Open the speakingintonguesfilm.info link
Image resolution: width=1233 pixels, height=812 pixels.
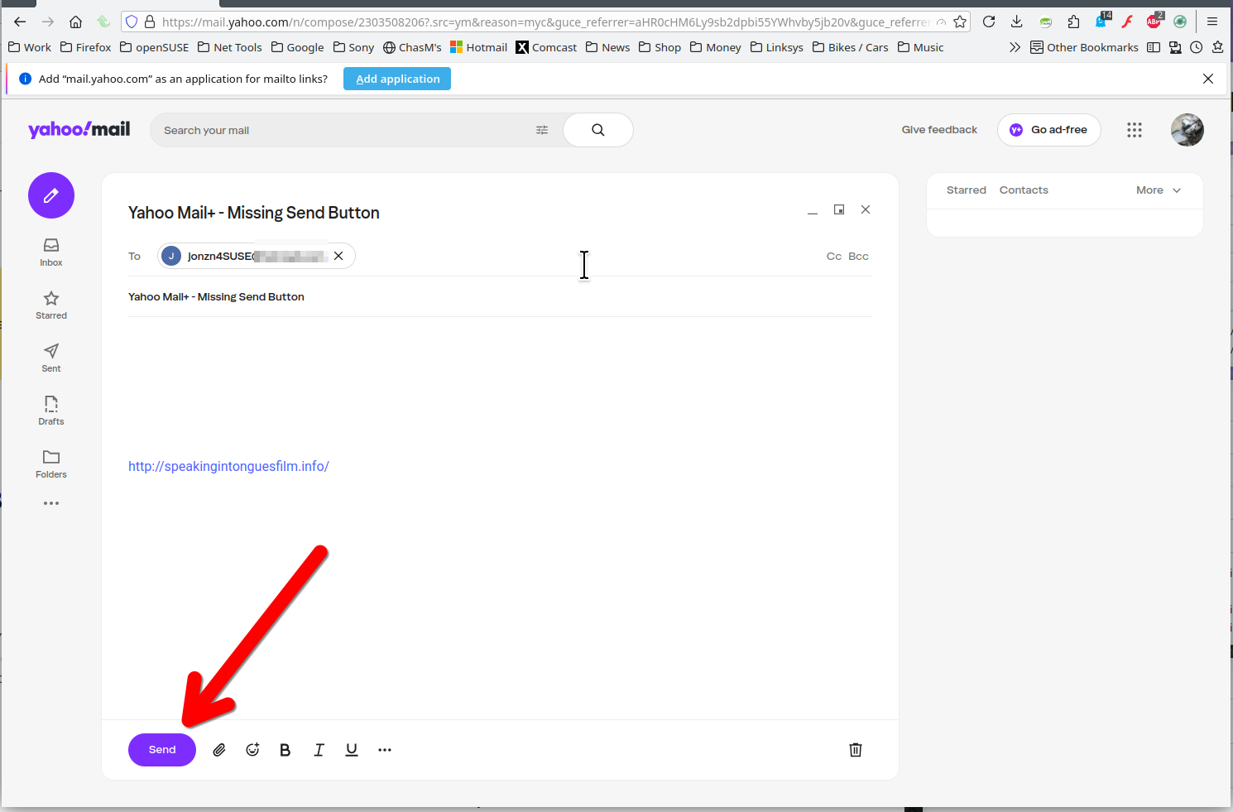(228, 466)
